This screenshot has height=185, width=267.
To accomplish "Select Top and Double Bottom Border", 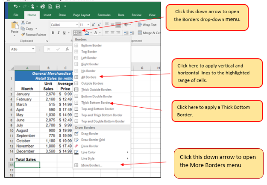I will tap(102, 121).
